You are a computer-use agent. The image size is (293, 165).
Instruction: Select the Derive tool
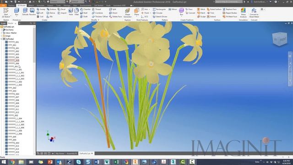[51, 13]
